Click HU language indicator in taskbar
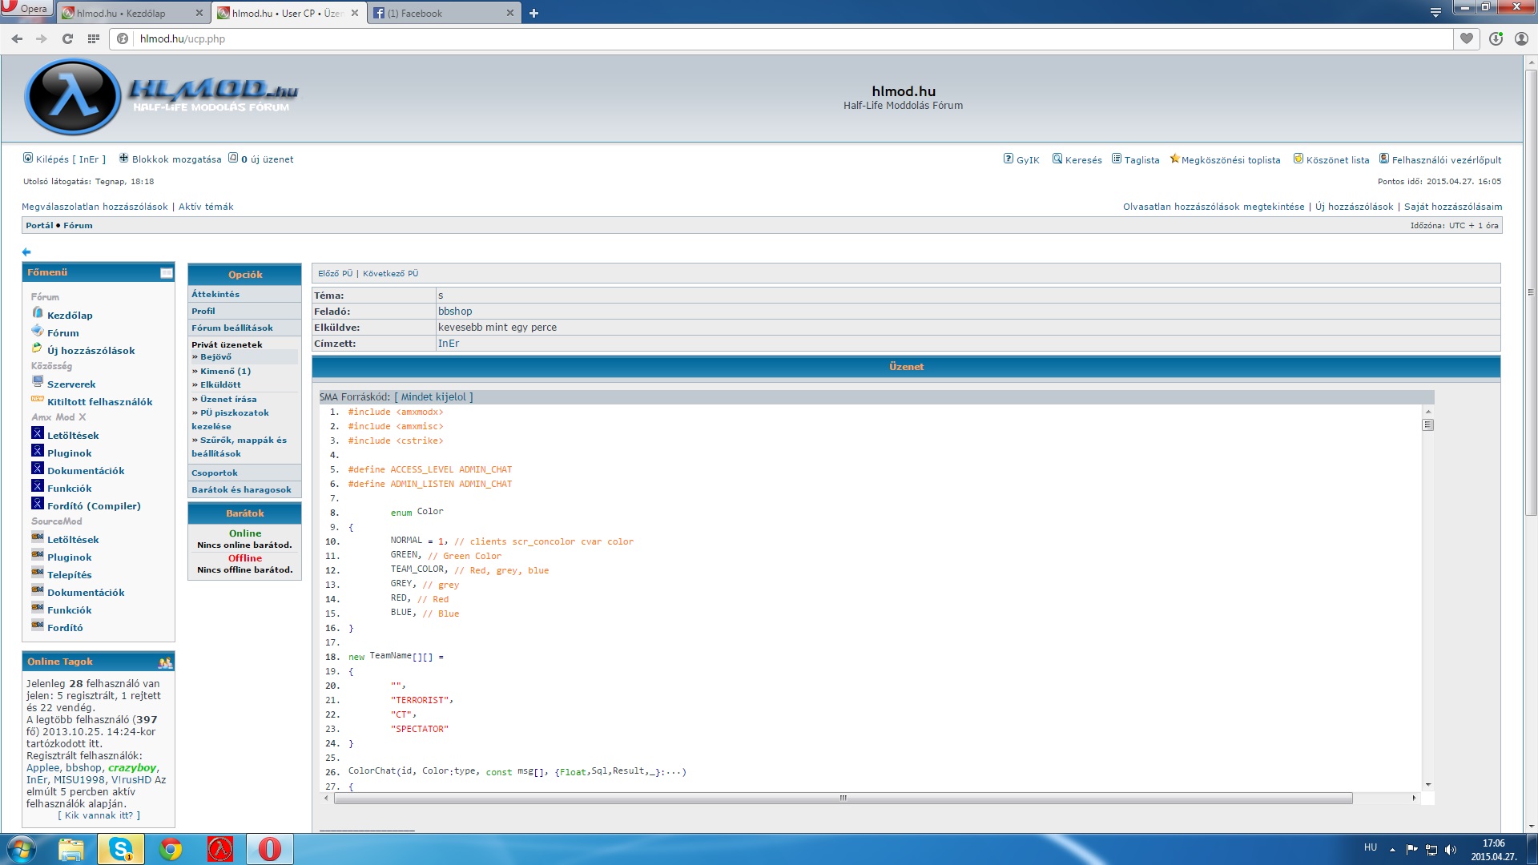The height and width of the screenshot is (865, 1538). point(1371,847)
